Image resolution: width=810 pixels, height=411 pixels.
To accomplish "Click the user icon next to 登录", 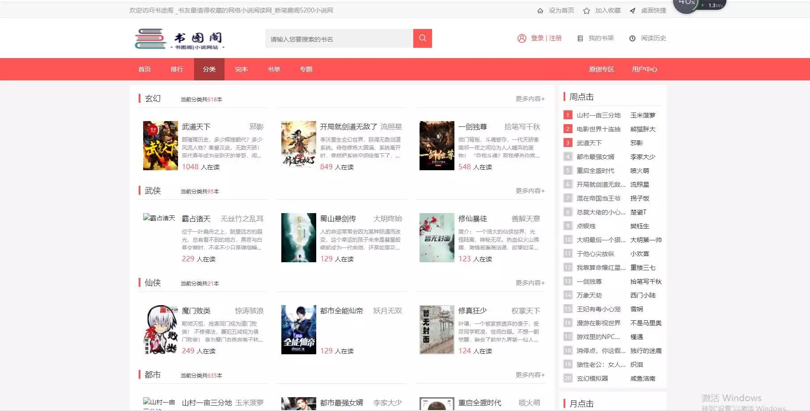I will click(522, 38).
